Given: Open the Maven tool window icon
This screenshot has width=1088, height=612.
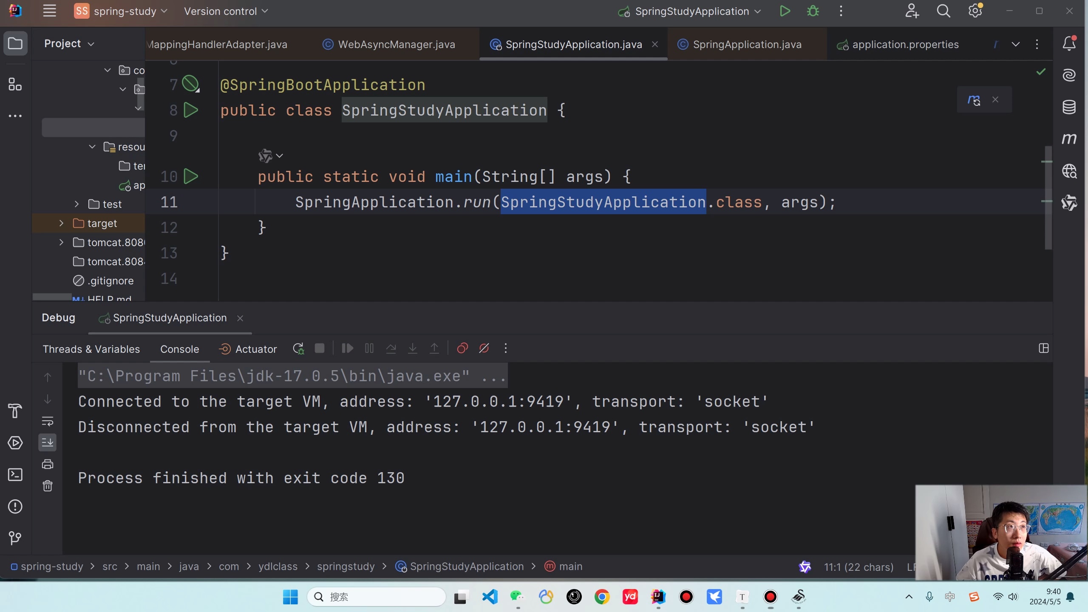Looking at the screenshot, I should (1069, 139).
